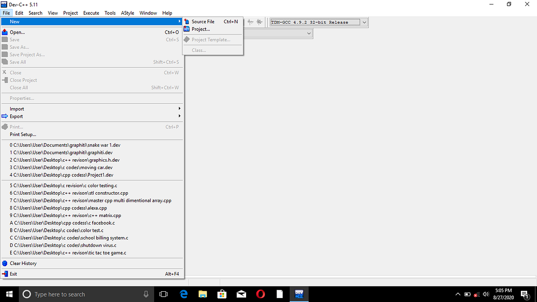Open the AStyle menu

[127, 13]
